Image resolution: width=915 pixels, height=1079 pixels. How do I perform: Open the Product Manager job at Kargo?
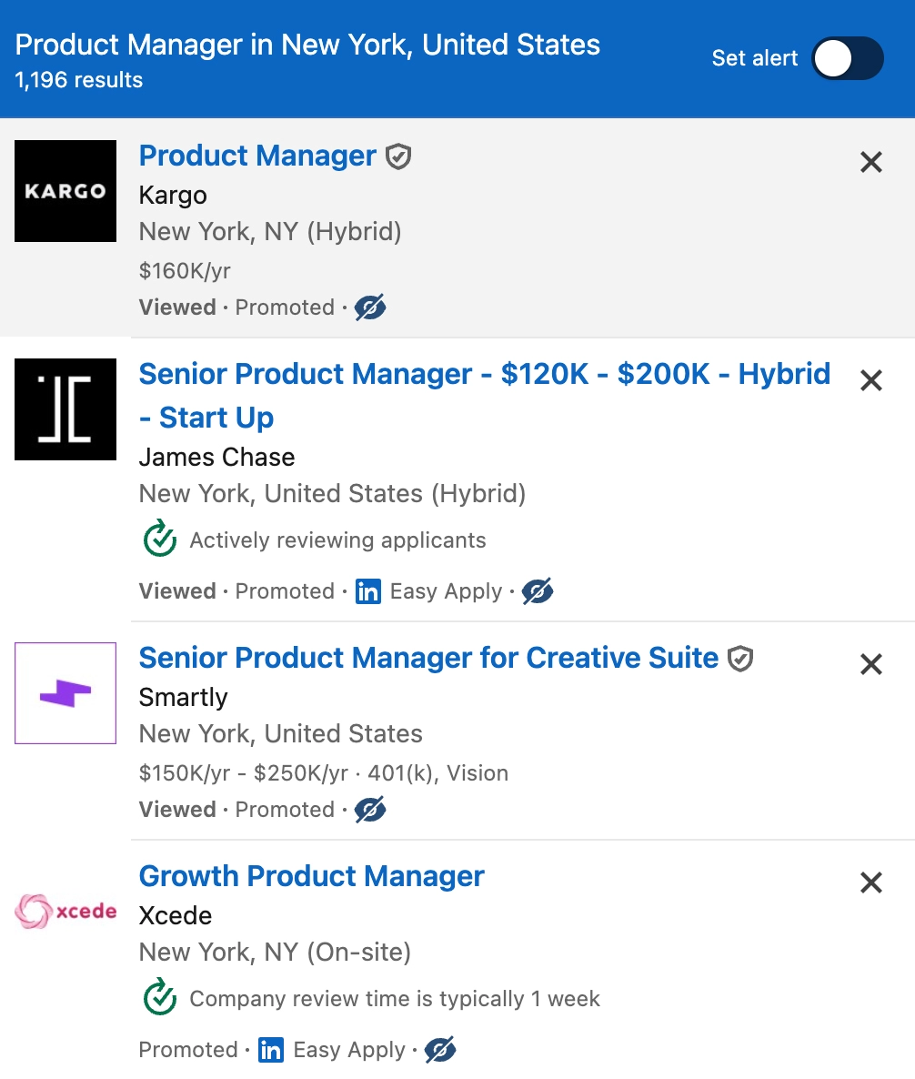[x=256, y=156]
